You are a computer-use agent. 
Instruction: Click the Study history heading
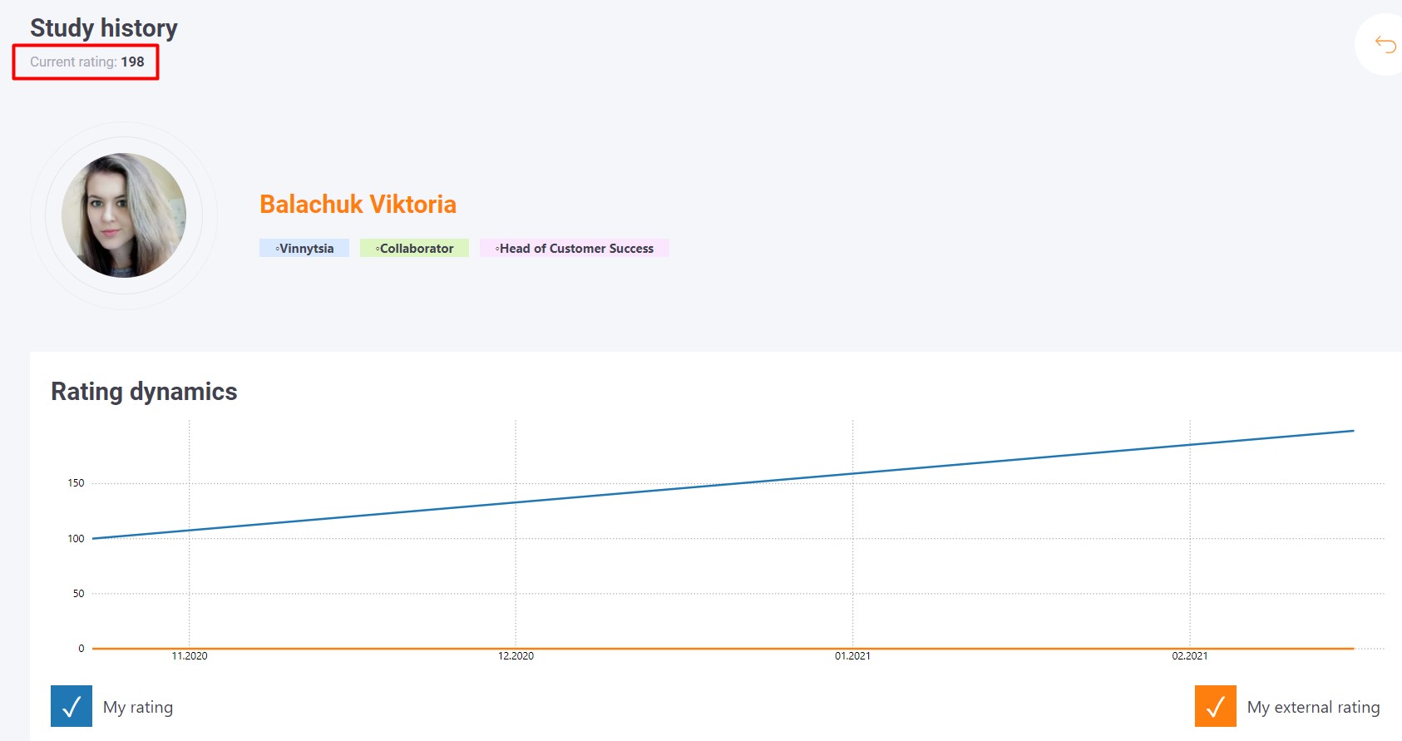tap(104, 27)
